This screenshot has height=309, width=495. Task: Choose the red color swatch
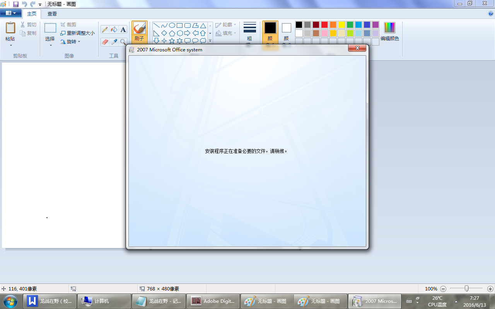point(324,25)
